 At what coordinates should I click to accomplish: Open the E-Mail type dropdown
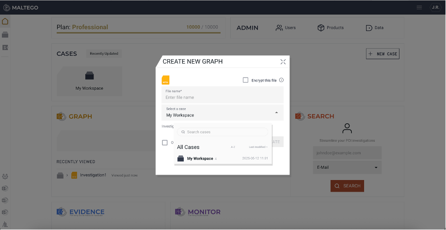click(347, 167)
